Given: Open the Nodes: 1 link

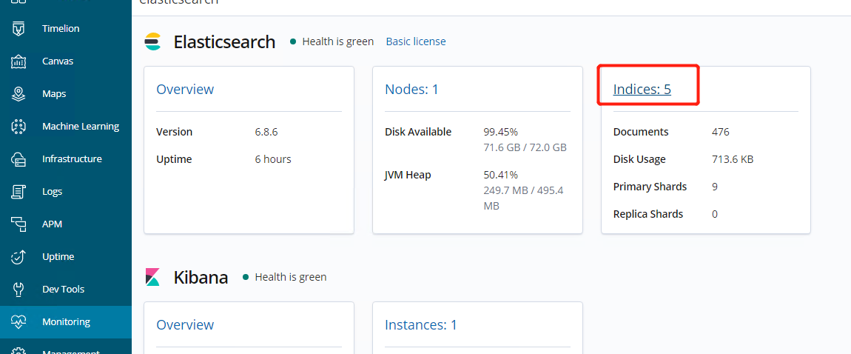Looking at the screenshot, I should [411, 90].
